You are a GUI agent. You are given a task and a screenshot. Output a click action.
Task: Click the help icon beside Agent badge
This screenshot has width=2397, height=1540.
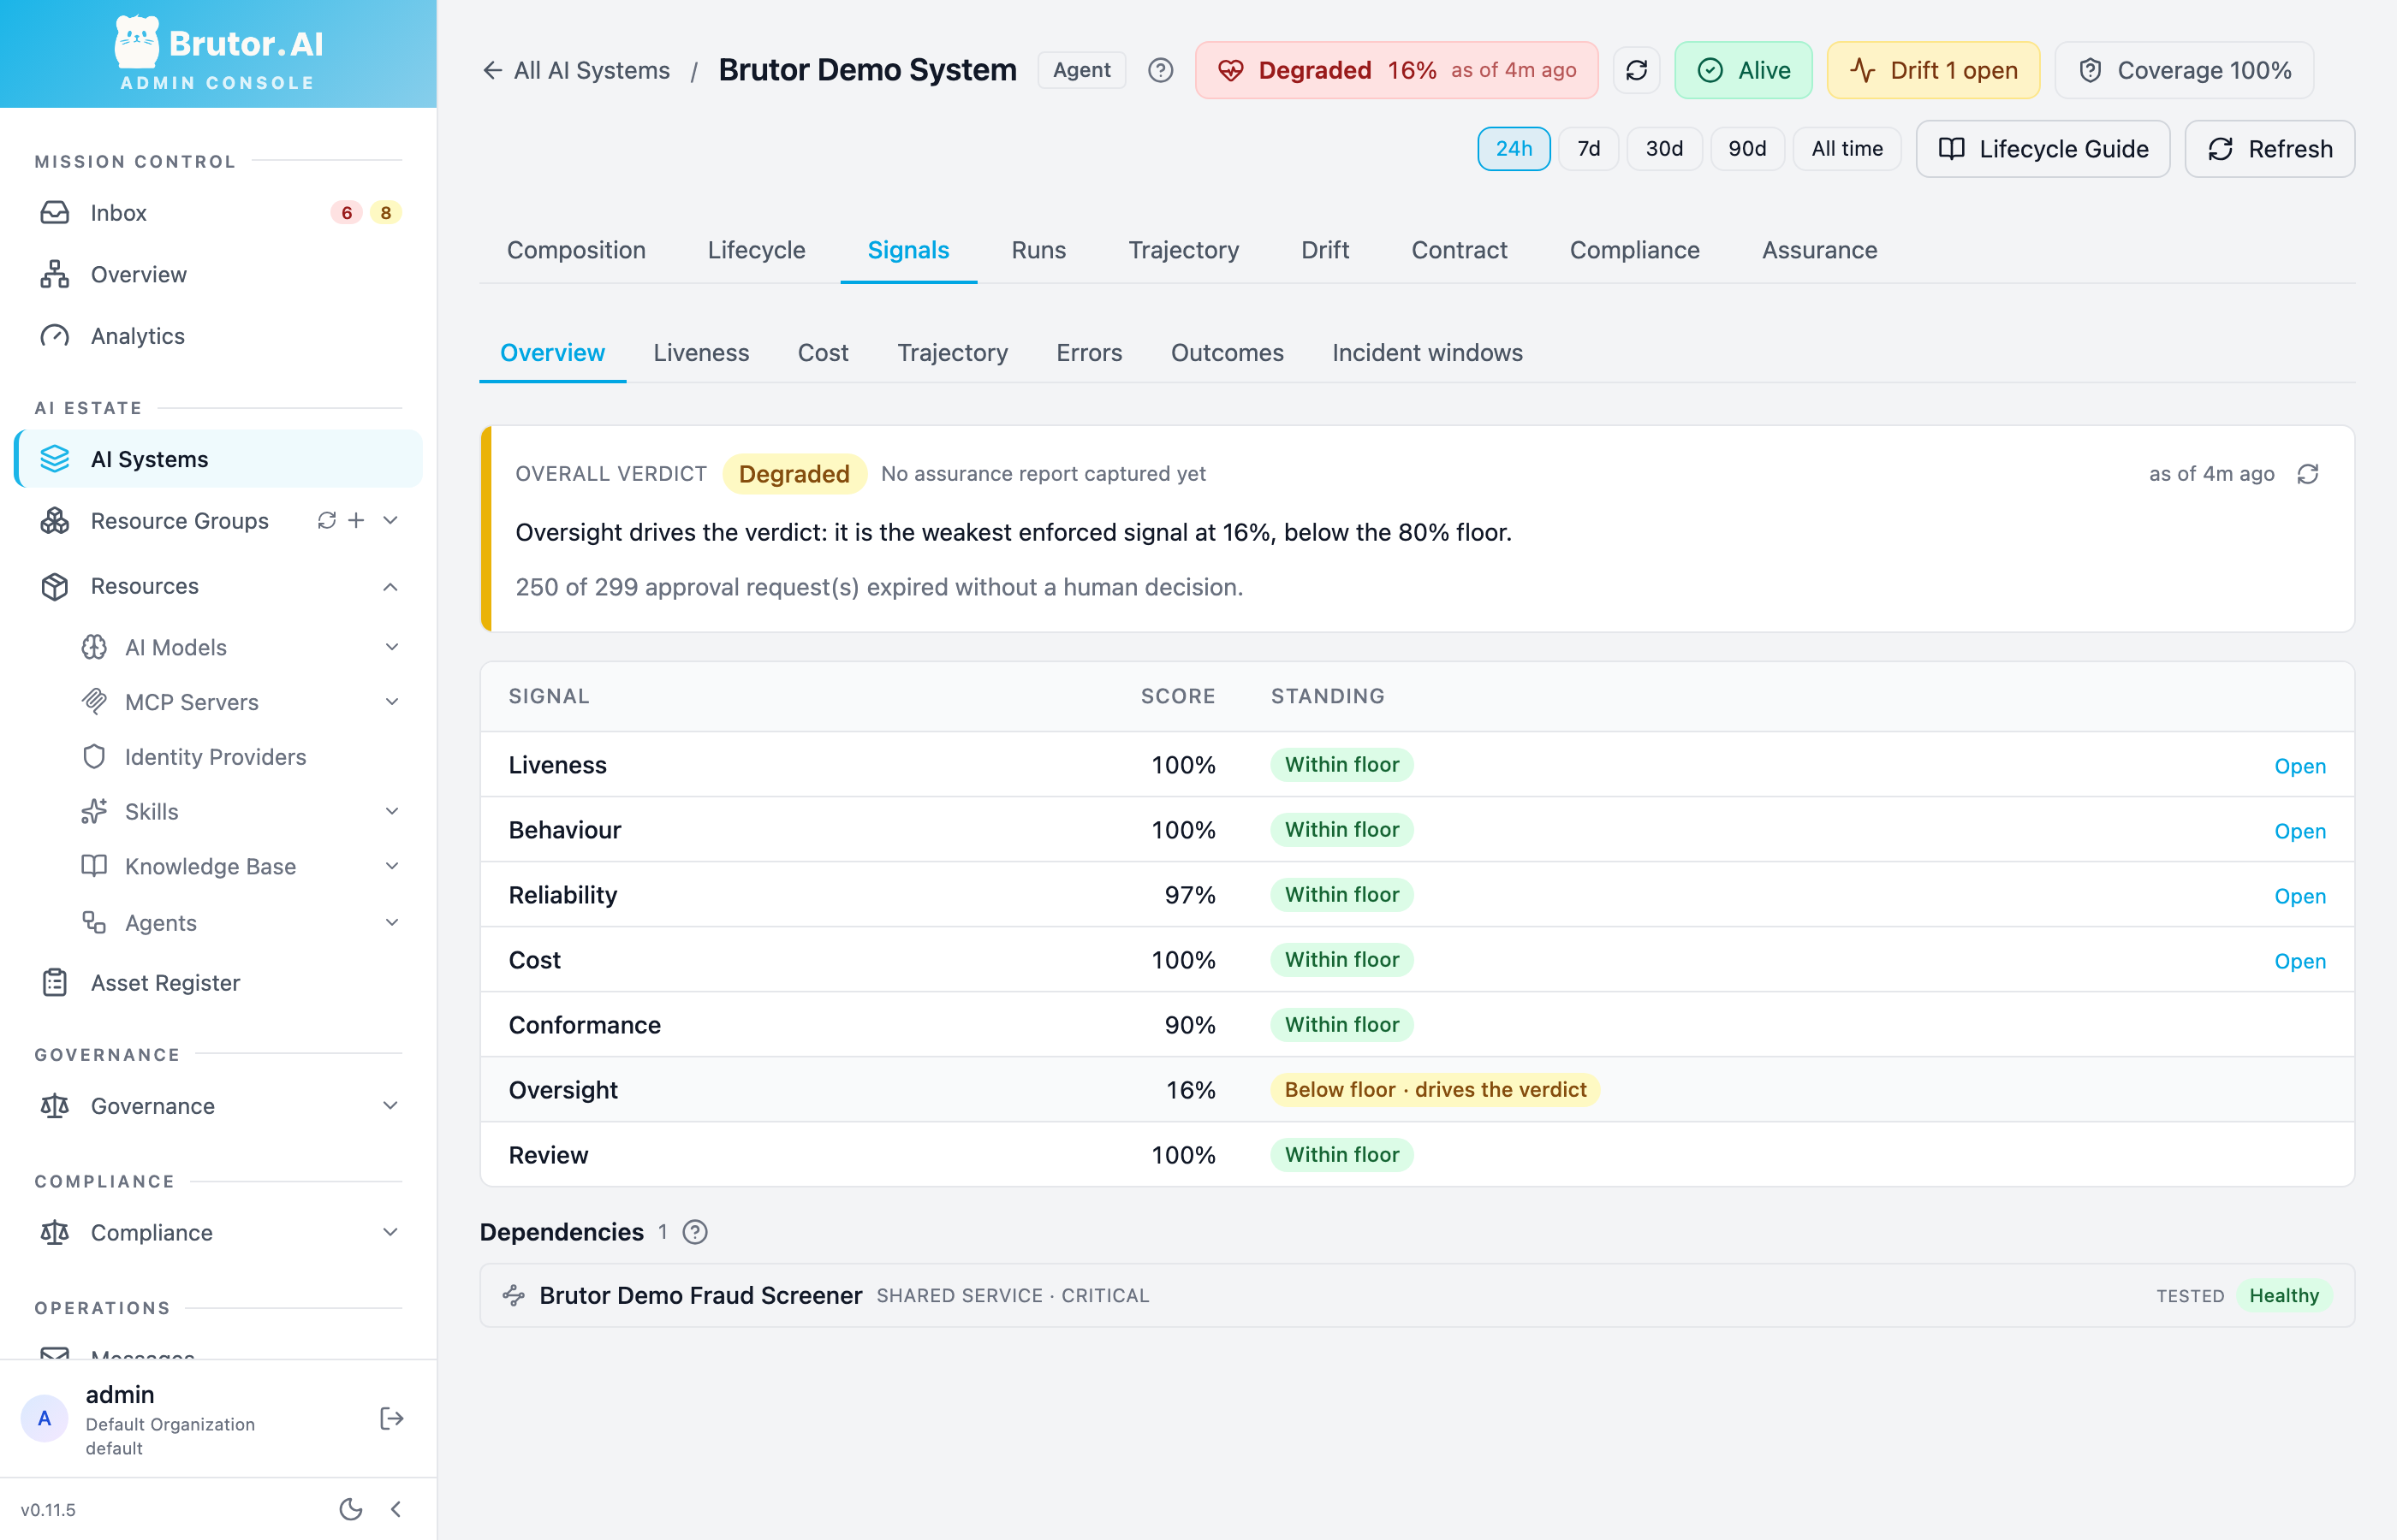point(1161,70)
